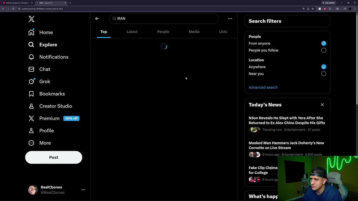Image resolution: width=358 pixels, height=201 pixels.
Task: Switch to the Lists tab
Action: 223,32
